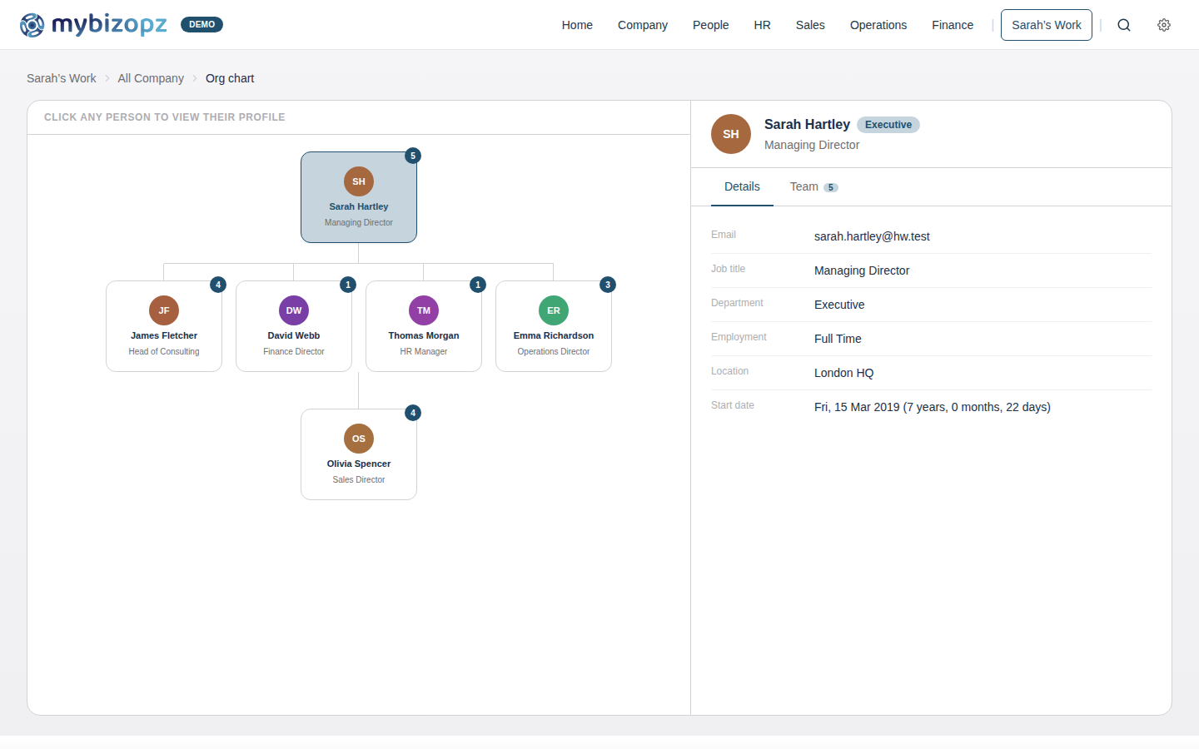Select Emma Richardson's ER avatar
Screen dimensions: 1199x749
click(553, 310)
